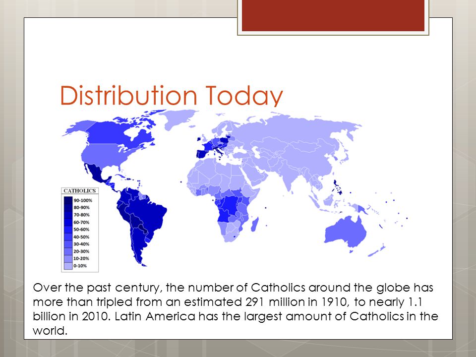The height and width of the screenshot is (357, 476).
Task: Click the '10-20%' legend label
Action: point(81,259)
